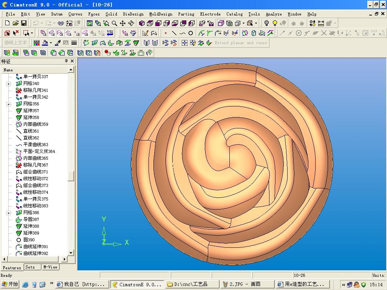This screenshot has height=290, width=387.
Task: Toggle the dark light bulb hide icon
Action: [266, 23]
